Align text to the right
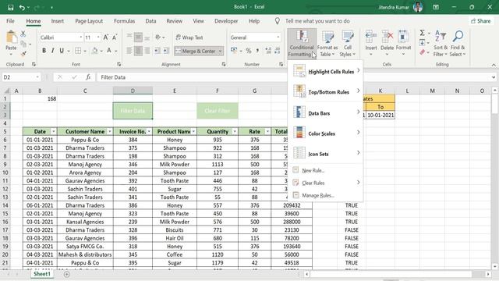This screenshot has height=281, width=499. click(147, 51)
